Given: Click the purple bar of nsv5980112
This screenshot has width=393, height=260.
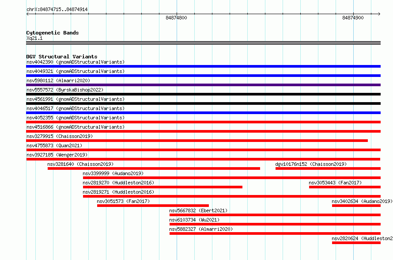Looking at the screenshot, I should coord(203,85).
